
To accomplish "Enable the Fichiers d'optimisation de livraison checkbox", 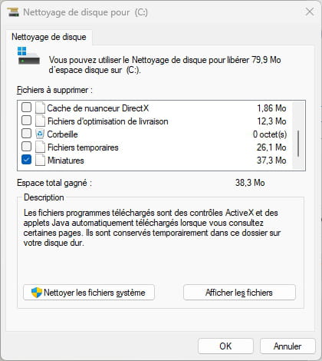I will point(26,121).
